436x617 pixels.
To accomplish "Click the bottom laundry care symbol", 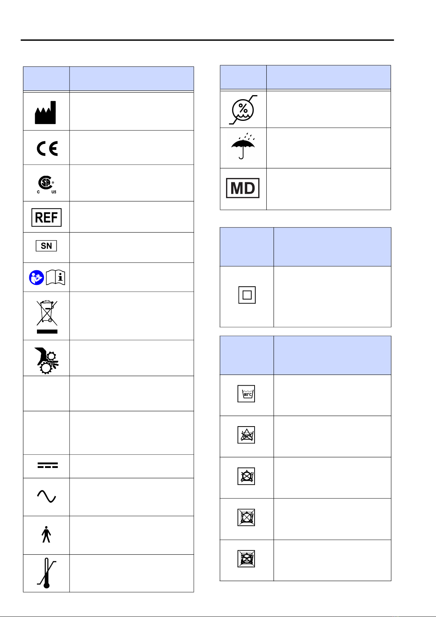I will (246, 559).
